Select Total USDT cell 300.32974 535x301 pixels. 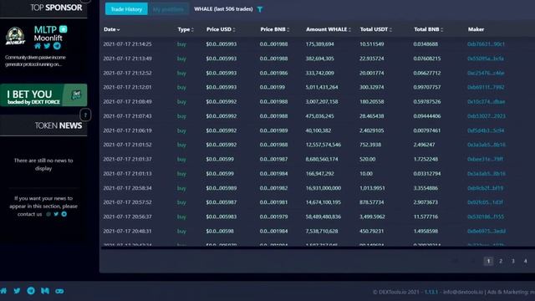coord(371,87)
